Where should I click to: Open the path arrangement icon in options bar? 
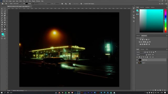coord(70,4)
